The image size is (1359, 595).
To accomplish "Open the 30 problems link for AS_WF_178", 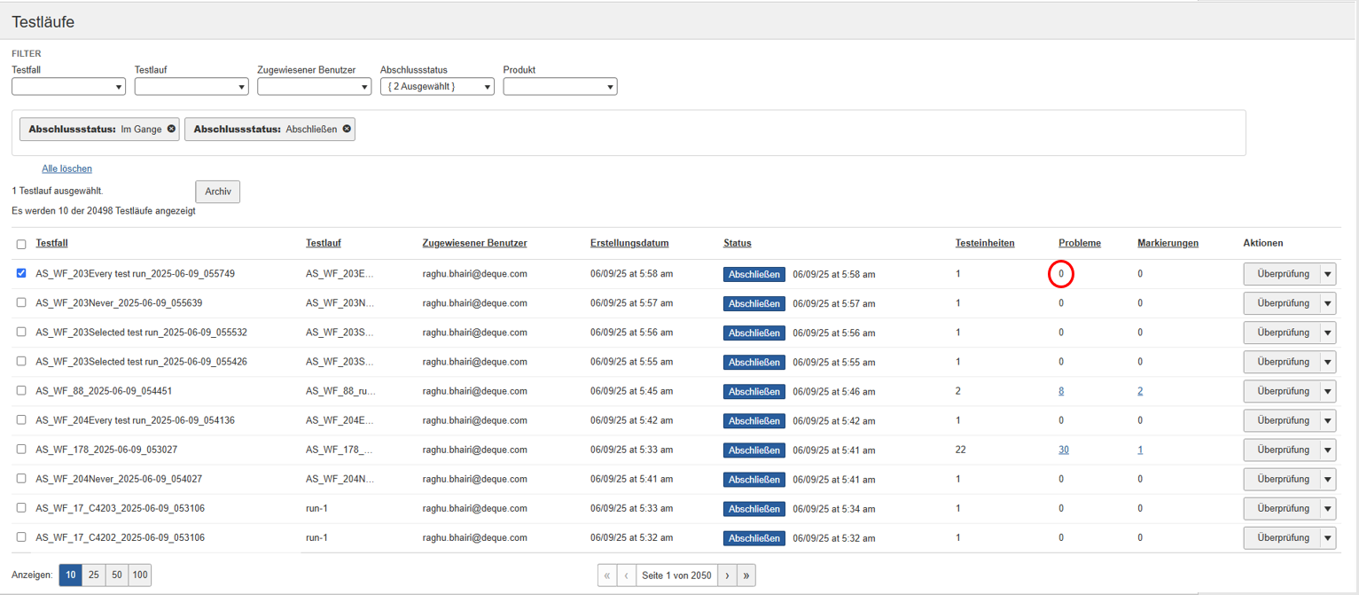I will (x=1063, y=450).
